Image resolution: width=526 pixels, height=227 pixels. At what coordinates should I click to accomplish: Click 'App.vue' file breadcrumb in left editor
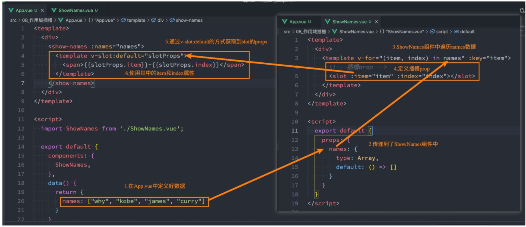74,20
